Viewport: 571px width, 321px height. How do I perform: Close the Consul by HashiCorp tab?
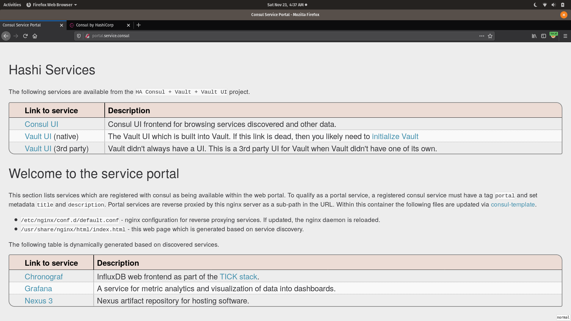click(128, 25)
